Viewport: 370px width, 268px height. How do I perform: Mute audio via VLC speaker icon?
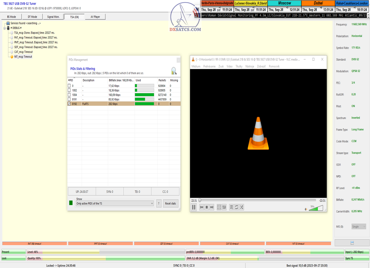pos(306,209)
